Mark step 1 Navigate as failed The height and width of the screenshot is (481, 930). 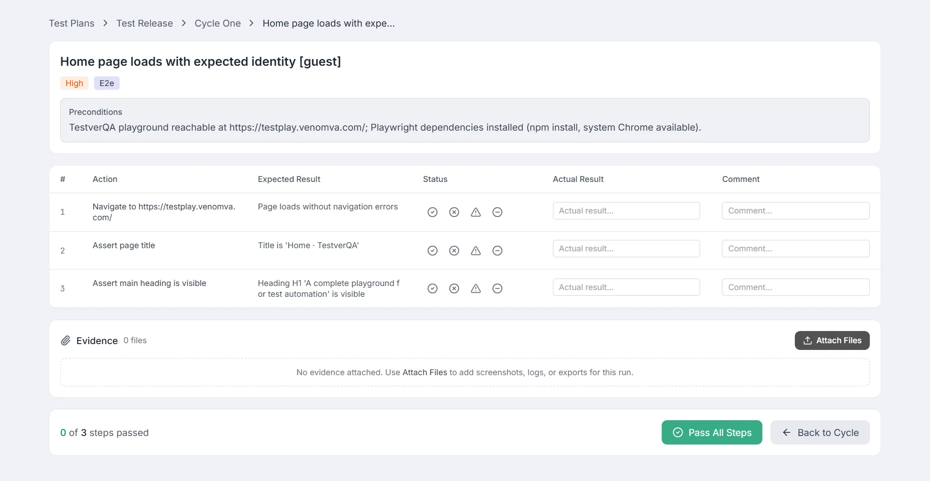[x=454, y=212]
